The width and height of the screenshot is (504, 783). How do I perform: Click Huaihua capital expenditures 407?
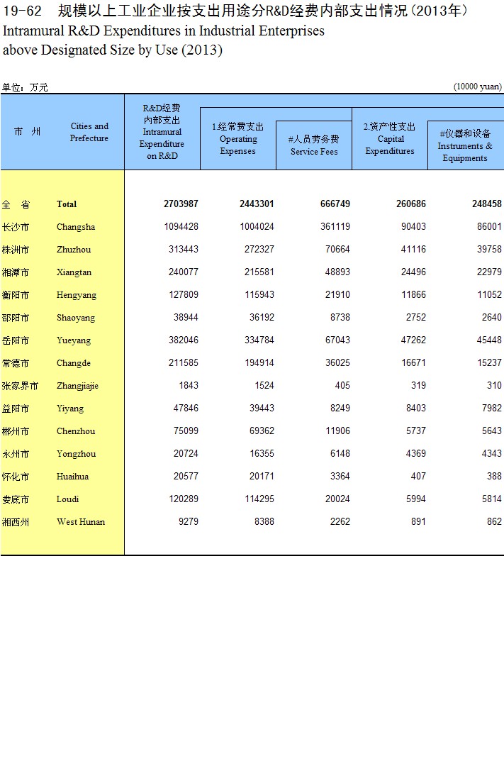click(419, 476)
